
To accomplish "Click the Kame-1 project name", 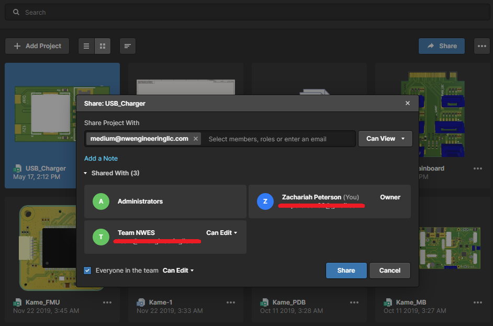I will pyautogui.click(x=160, y=302).
